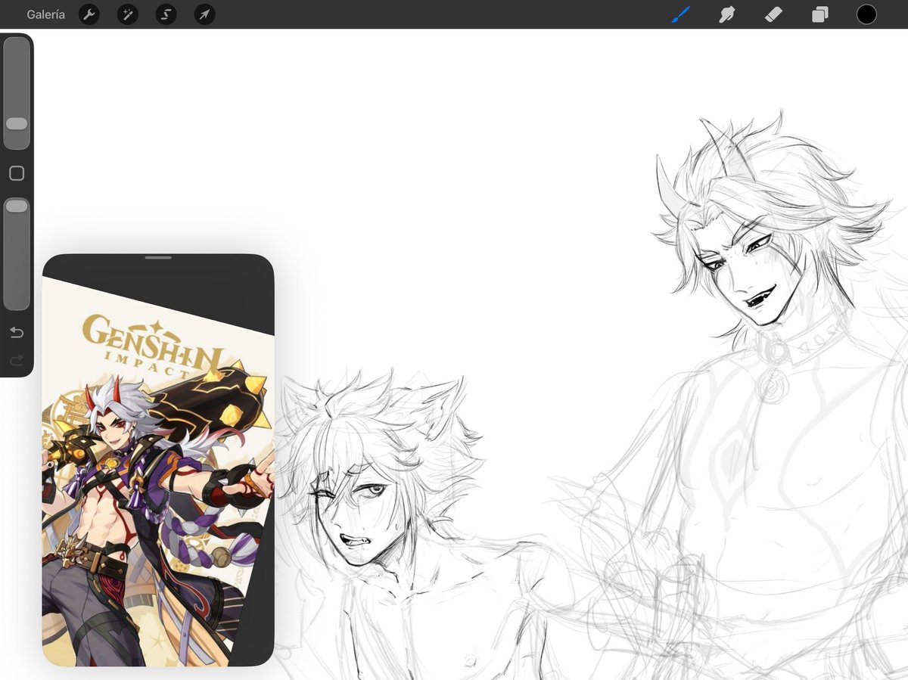Open the Galería gallery link
Viewport: 908px width, 680px height.
point(45,14)
